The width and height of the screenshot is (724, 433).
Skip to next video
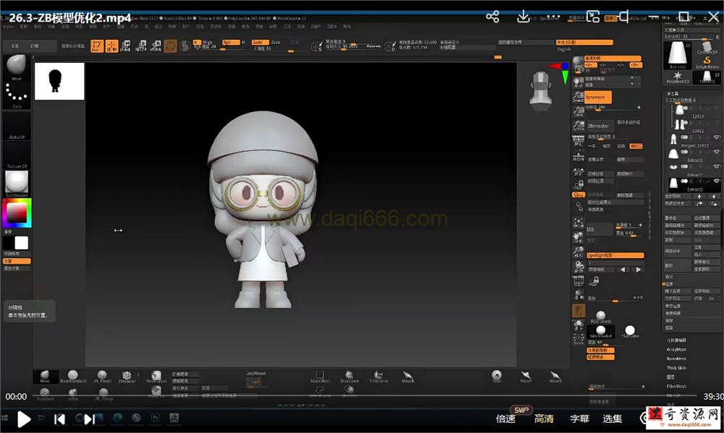pyautogui.click(x=90, y=419)
